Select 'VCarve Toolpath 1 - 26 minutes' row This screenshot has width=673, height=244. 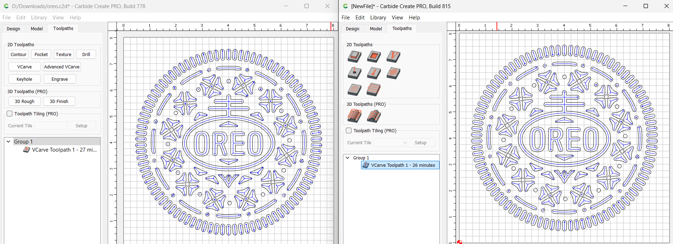click(x=400, y=165)
